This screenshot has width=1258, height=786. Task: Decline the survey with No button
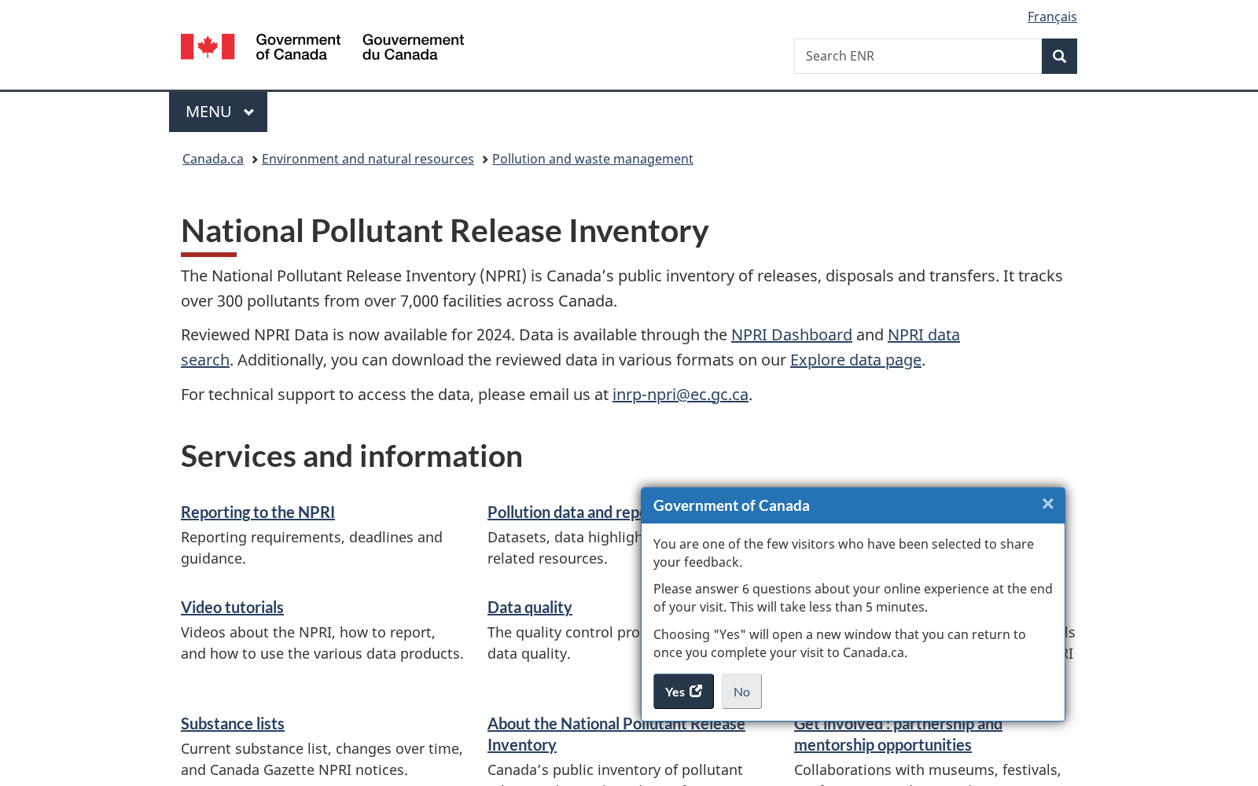(x=741, y=692)
